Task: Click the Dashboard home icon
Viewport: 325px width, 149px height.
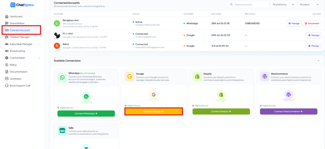Action: (7, 16)
